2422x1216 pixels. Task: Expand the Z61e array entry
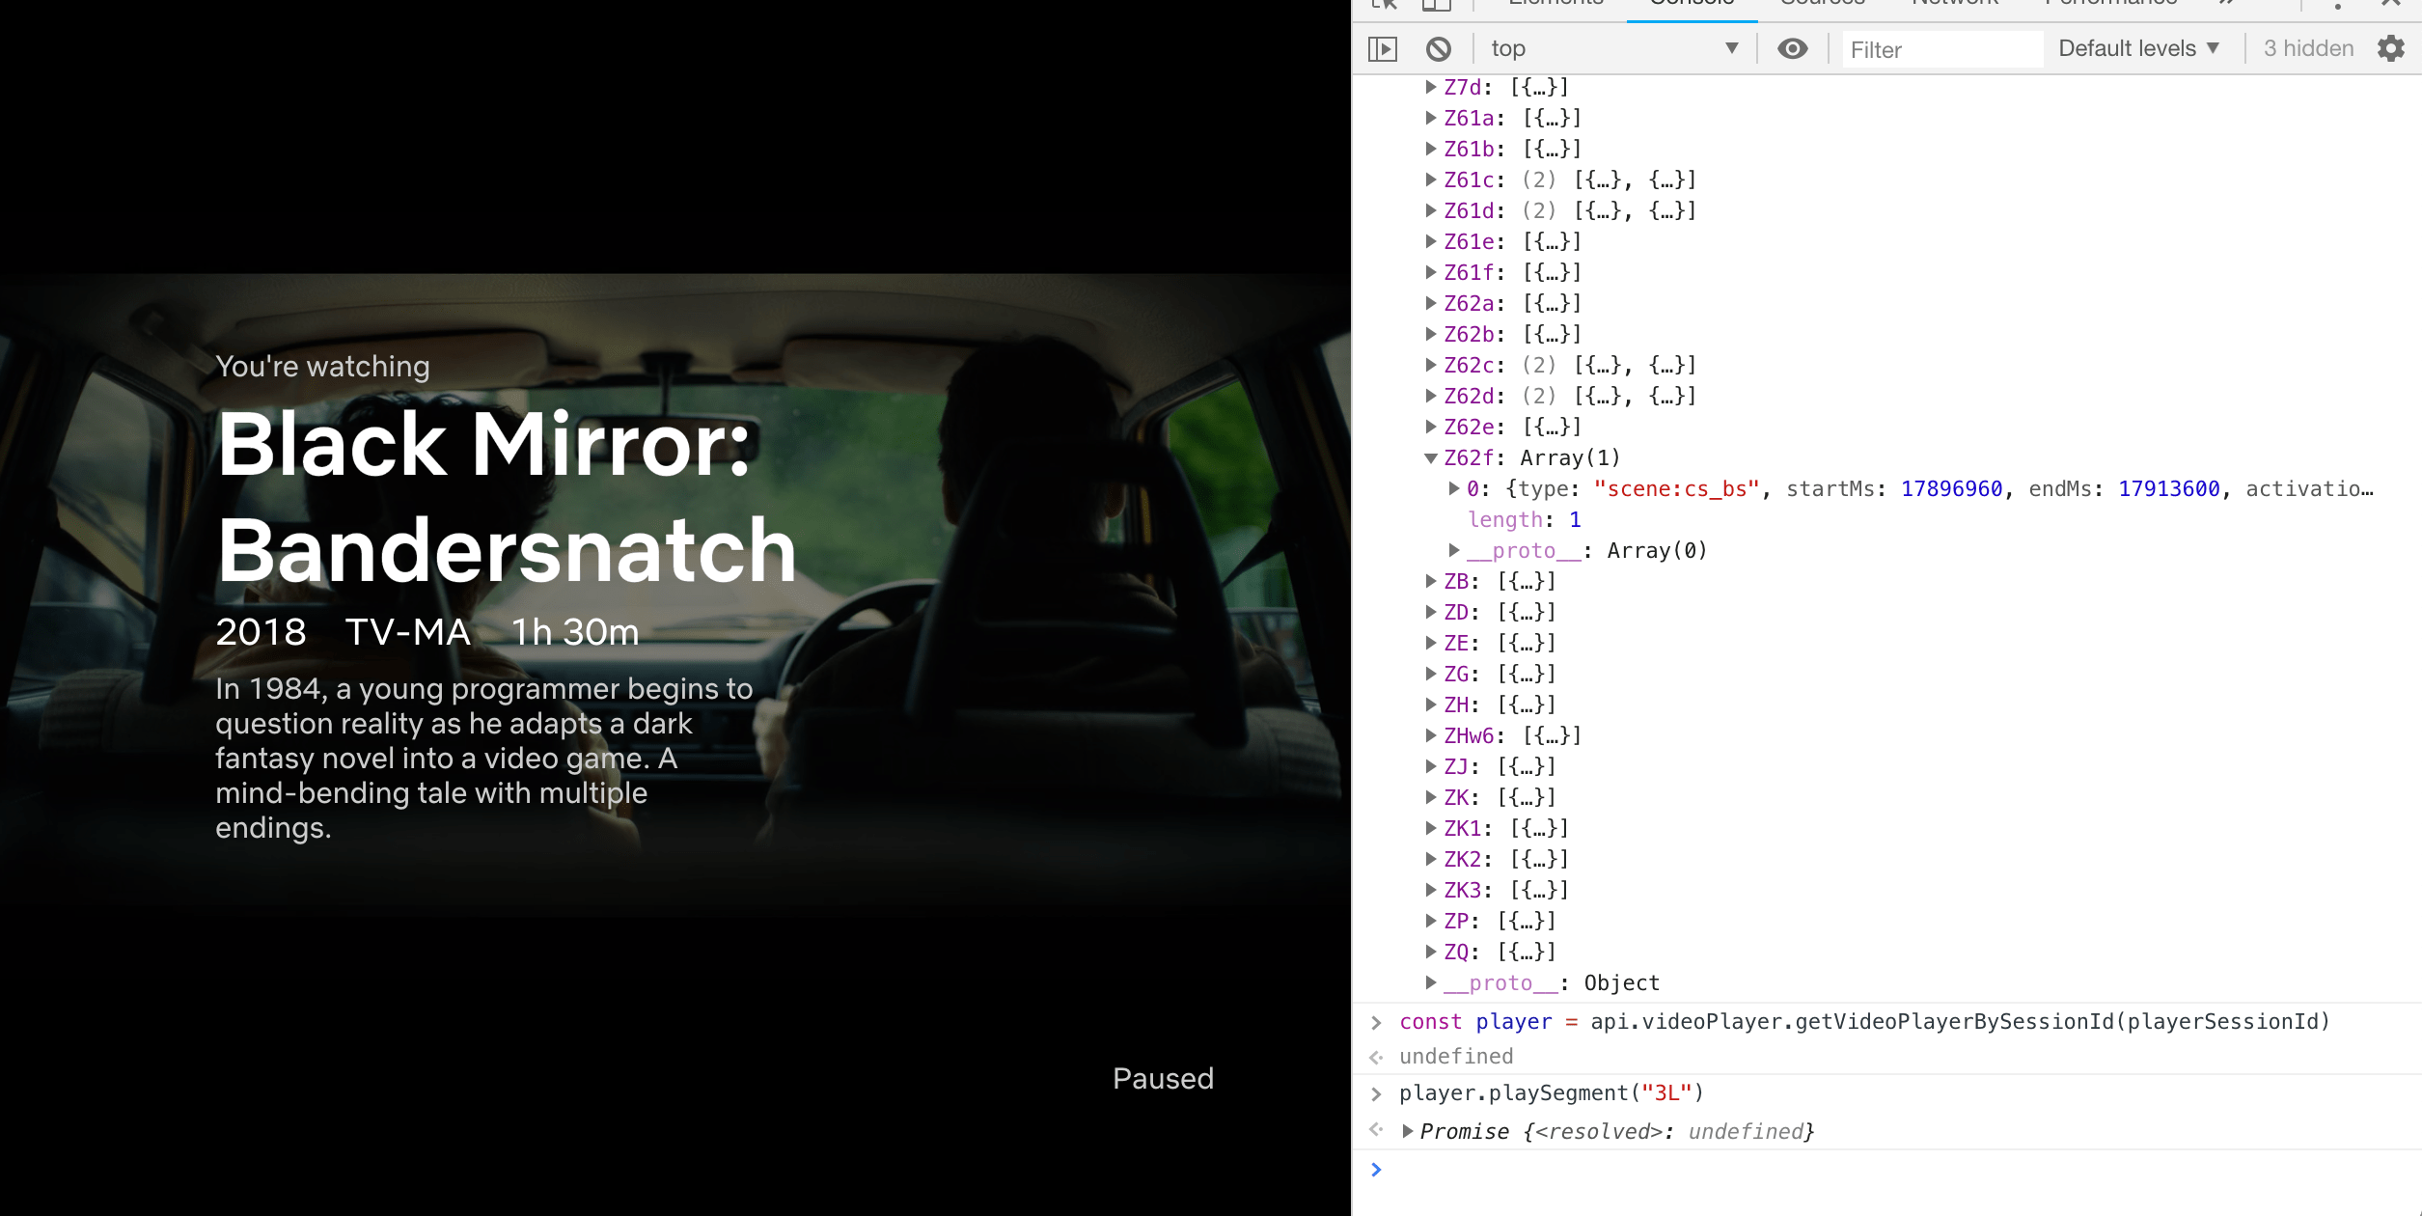click(x=1431, y=241)
